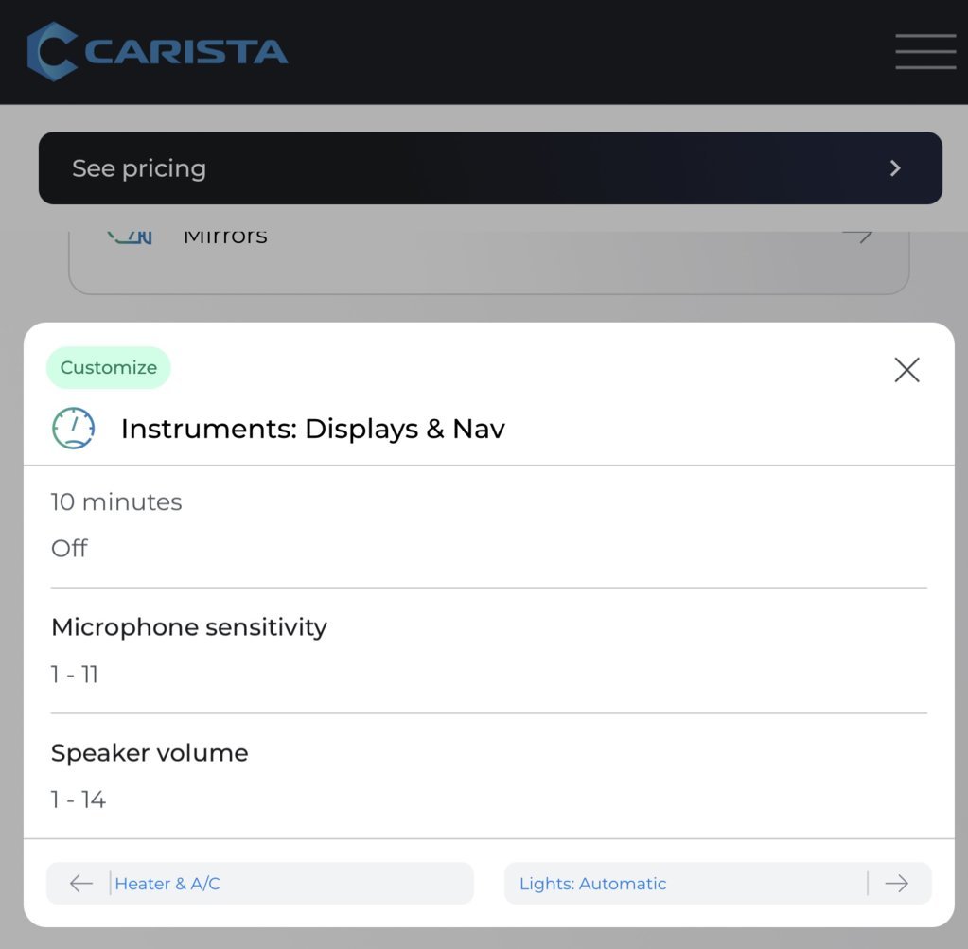
Task: Click the Instruments: Displays & Nav heading
Action: coord(313,429)
